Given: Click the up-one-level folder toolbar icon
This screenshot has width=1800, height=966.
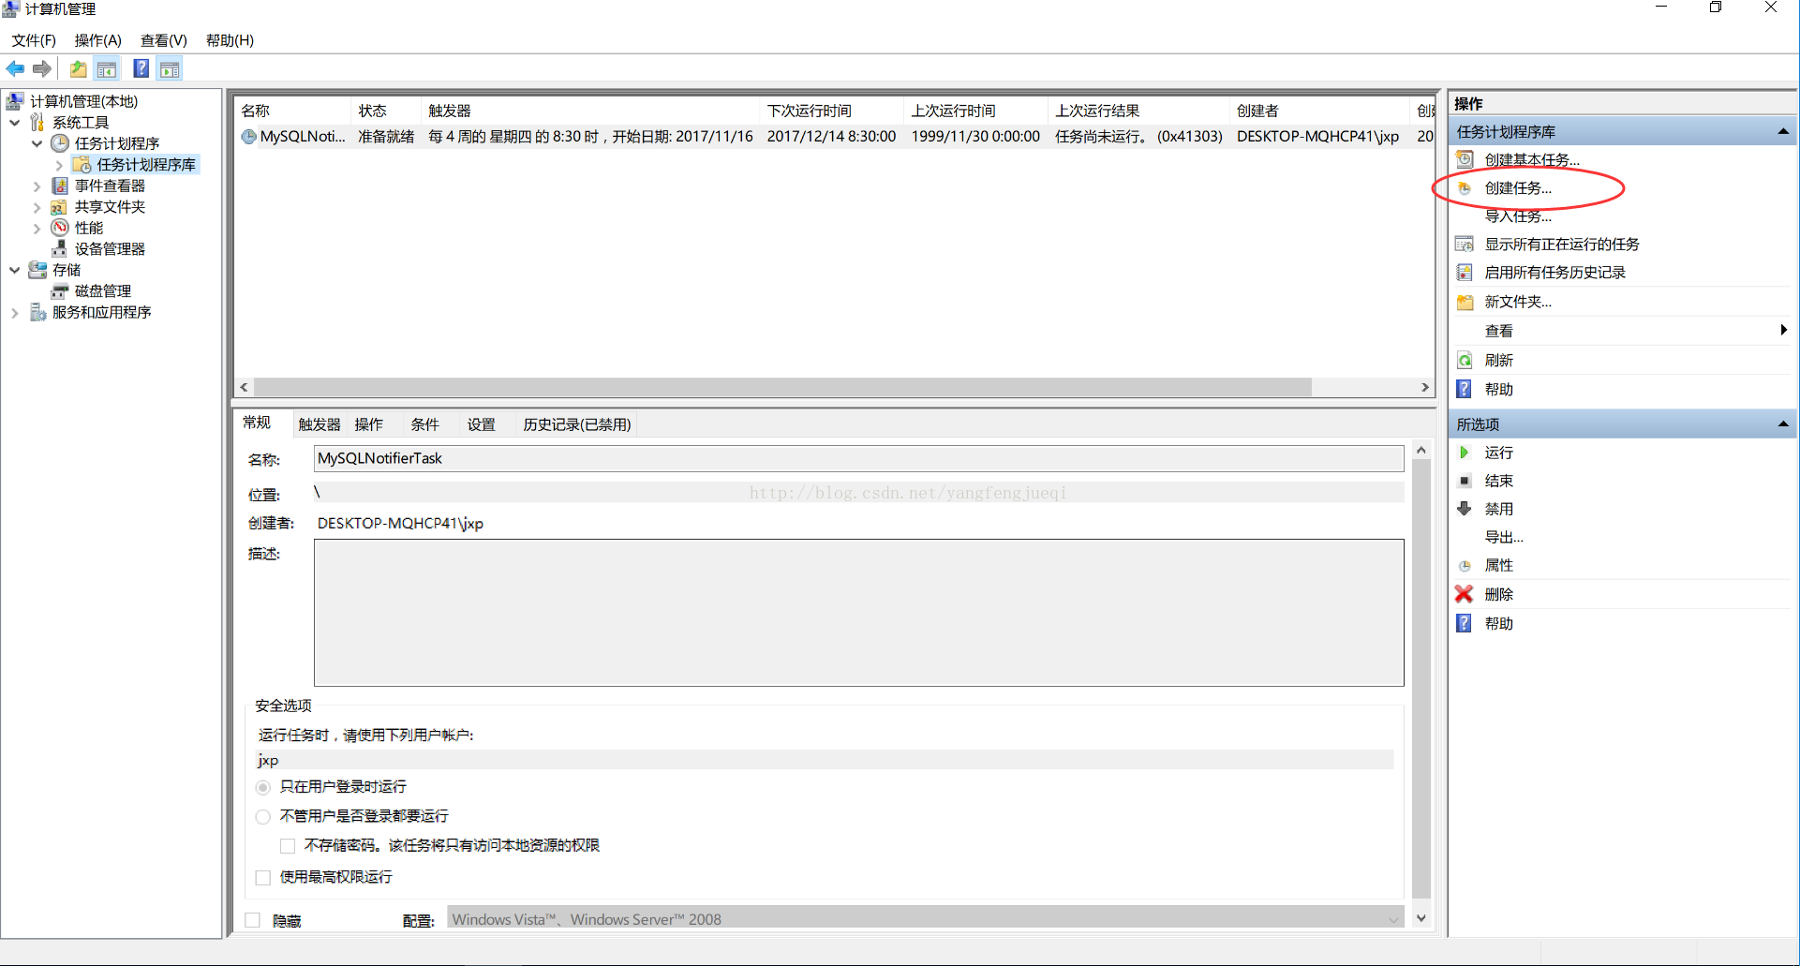Looking at the screenshot, I should 79,68.
